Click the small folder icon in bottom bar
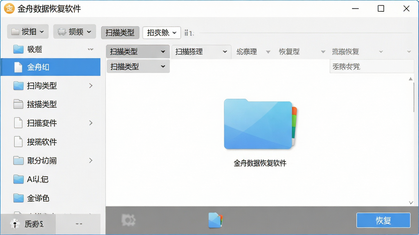 click(215, 220)
